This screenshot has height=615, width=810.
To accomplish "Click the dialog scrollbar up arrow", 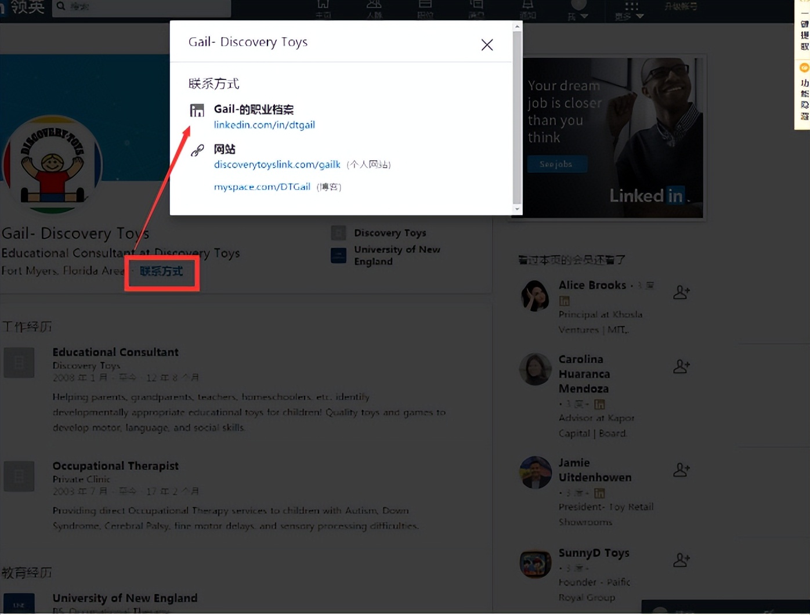I will [x=517, y=26].
